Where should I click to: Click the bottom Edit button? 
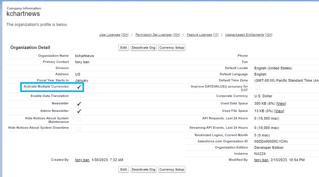[x=124, y=169]
